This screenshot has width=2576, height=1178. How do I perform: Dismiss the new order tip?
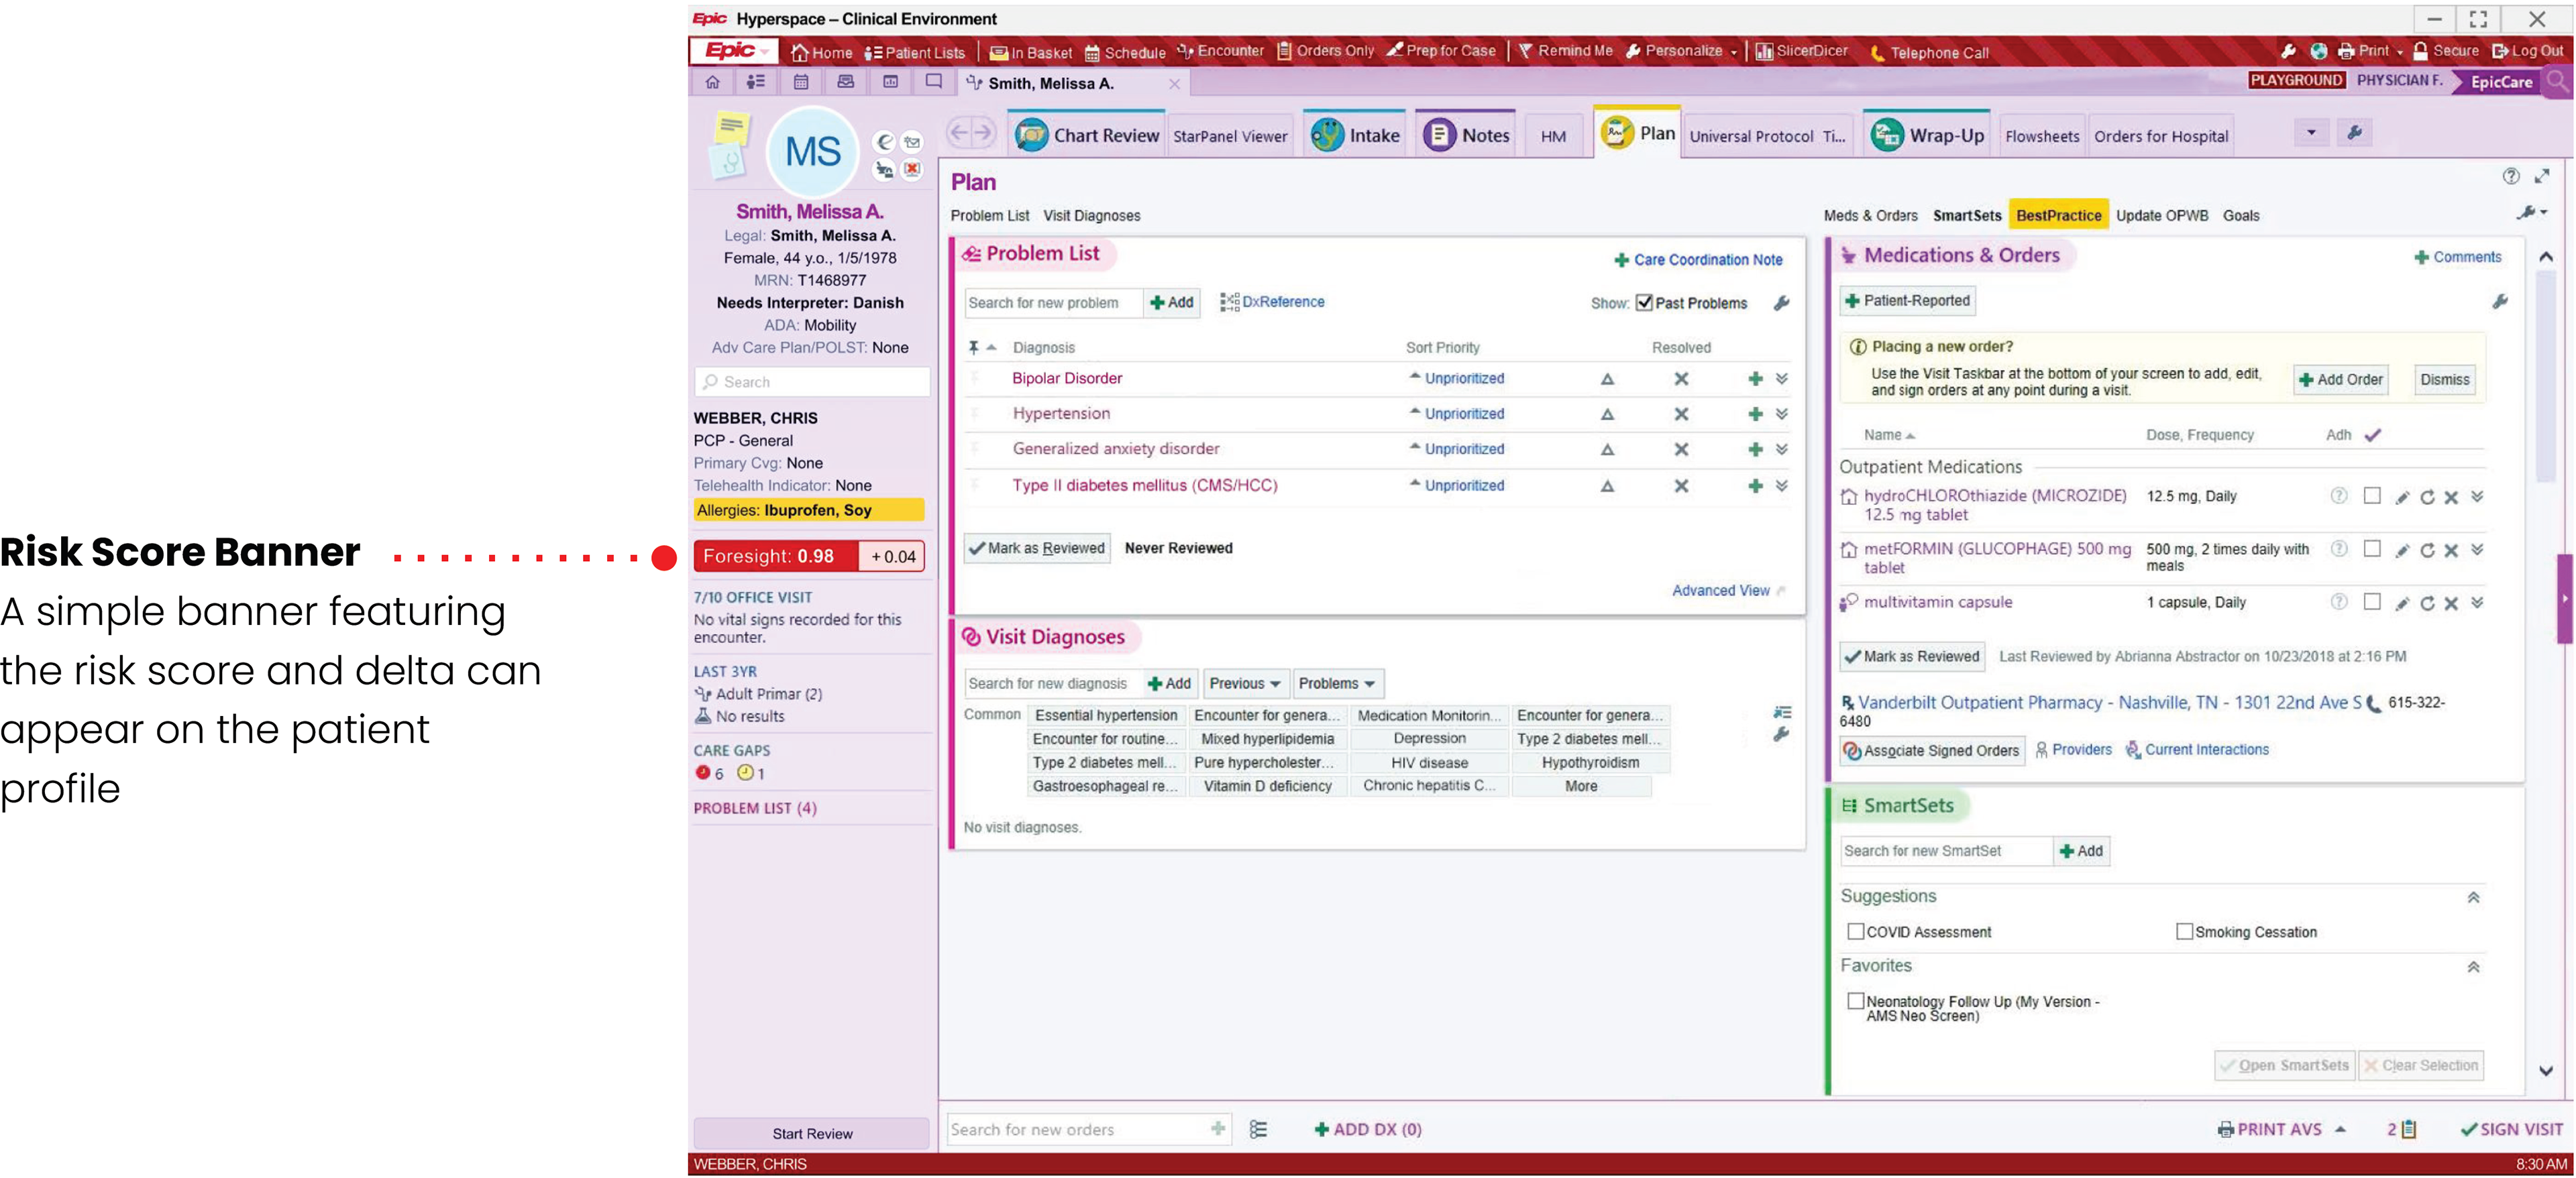[2444, 379]
